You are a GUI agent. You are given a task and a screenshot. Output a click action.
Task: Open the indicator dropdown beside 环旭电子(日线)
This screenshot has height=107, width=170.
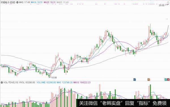tap(17, 2)
